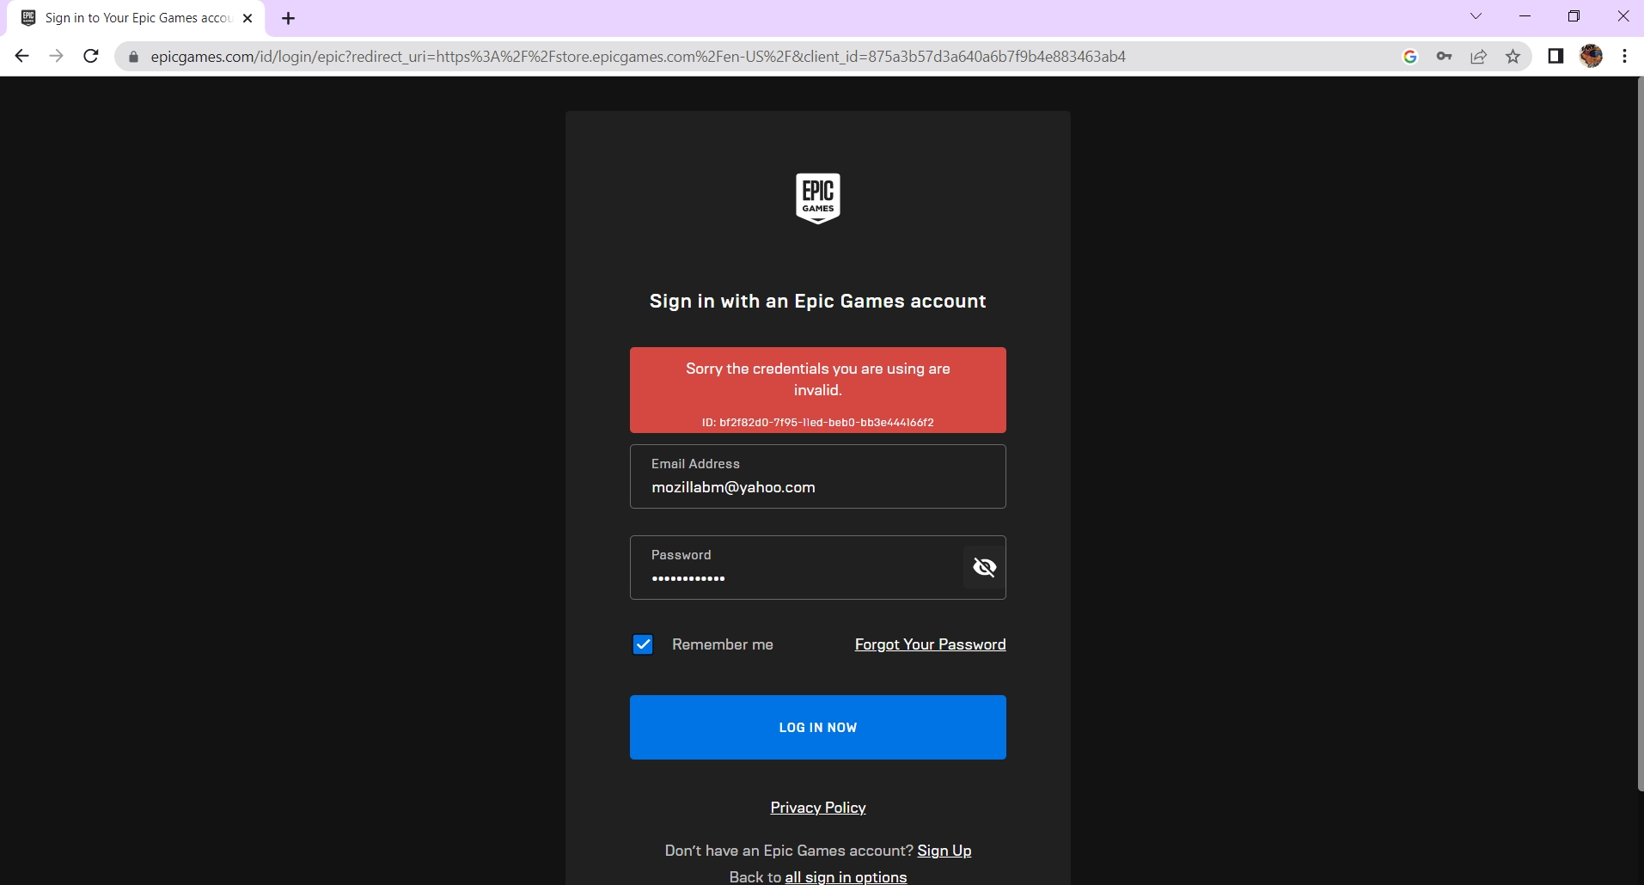Click the Sign Up link
This screenshot has height=885, width=1644.
[x=944, y=850]
